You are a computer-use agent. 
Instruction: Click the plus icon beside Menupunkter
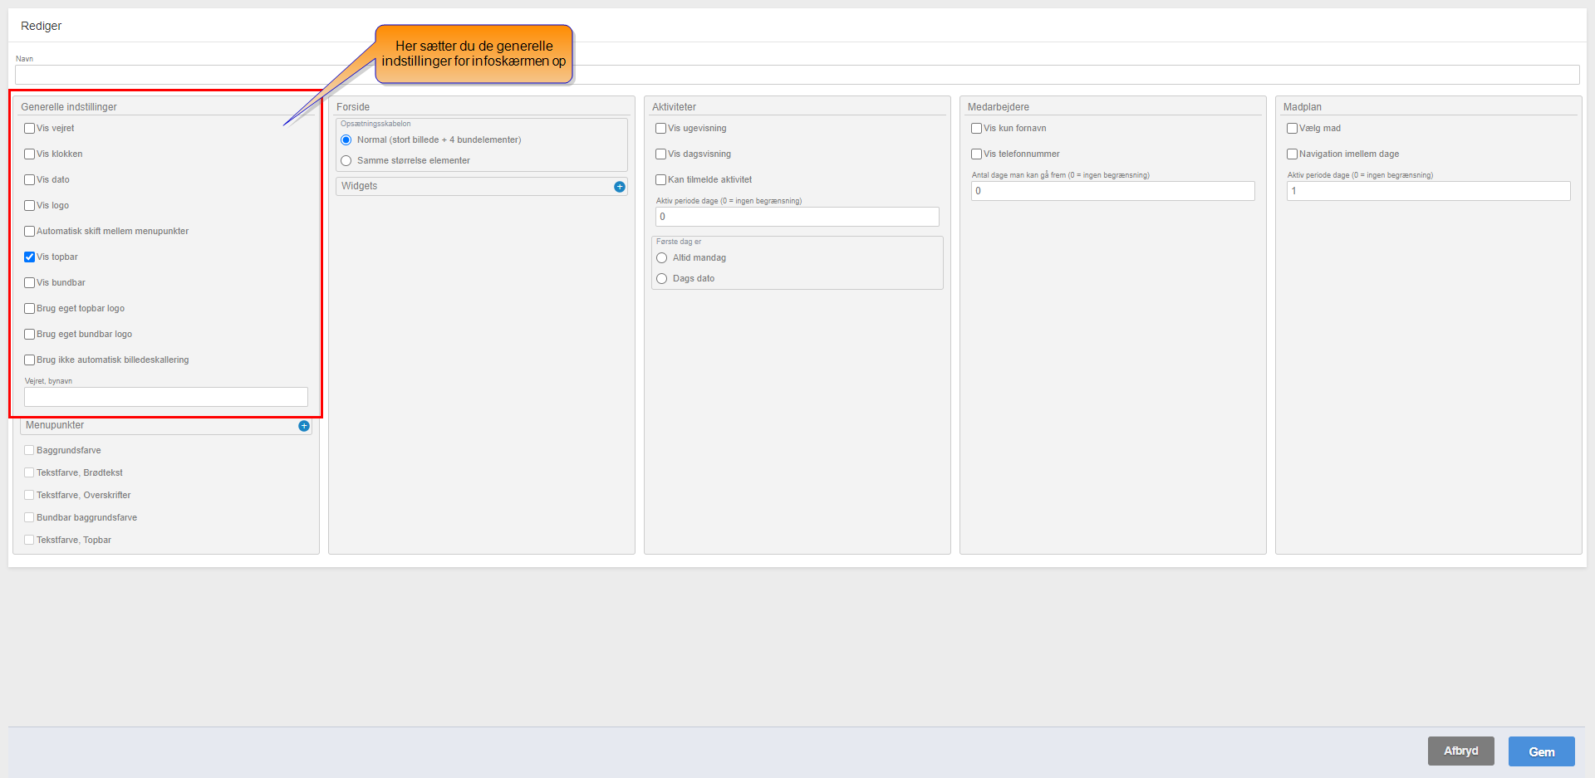click(303, 426)
